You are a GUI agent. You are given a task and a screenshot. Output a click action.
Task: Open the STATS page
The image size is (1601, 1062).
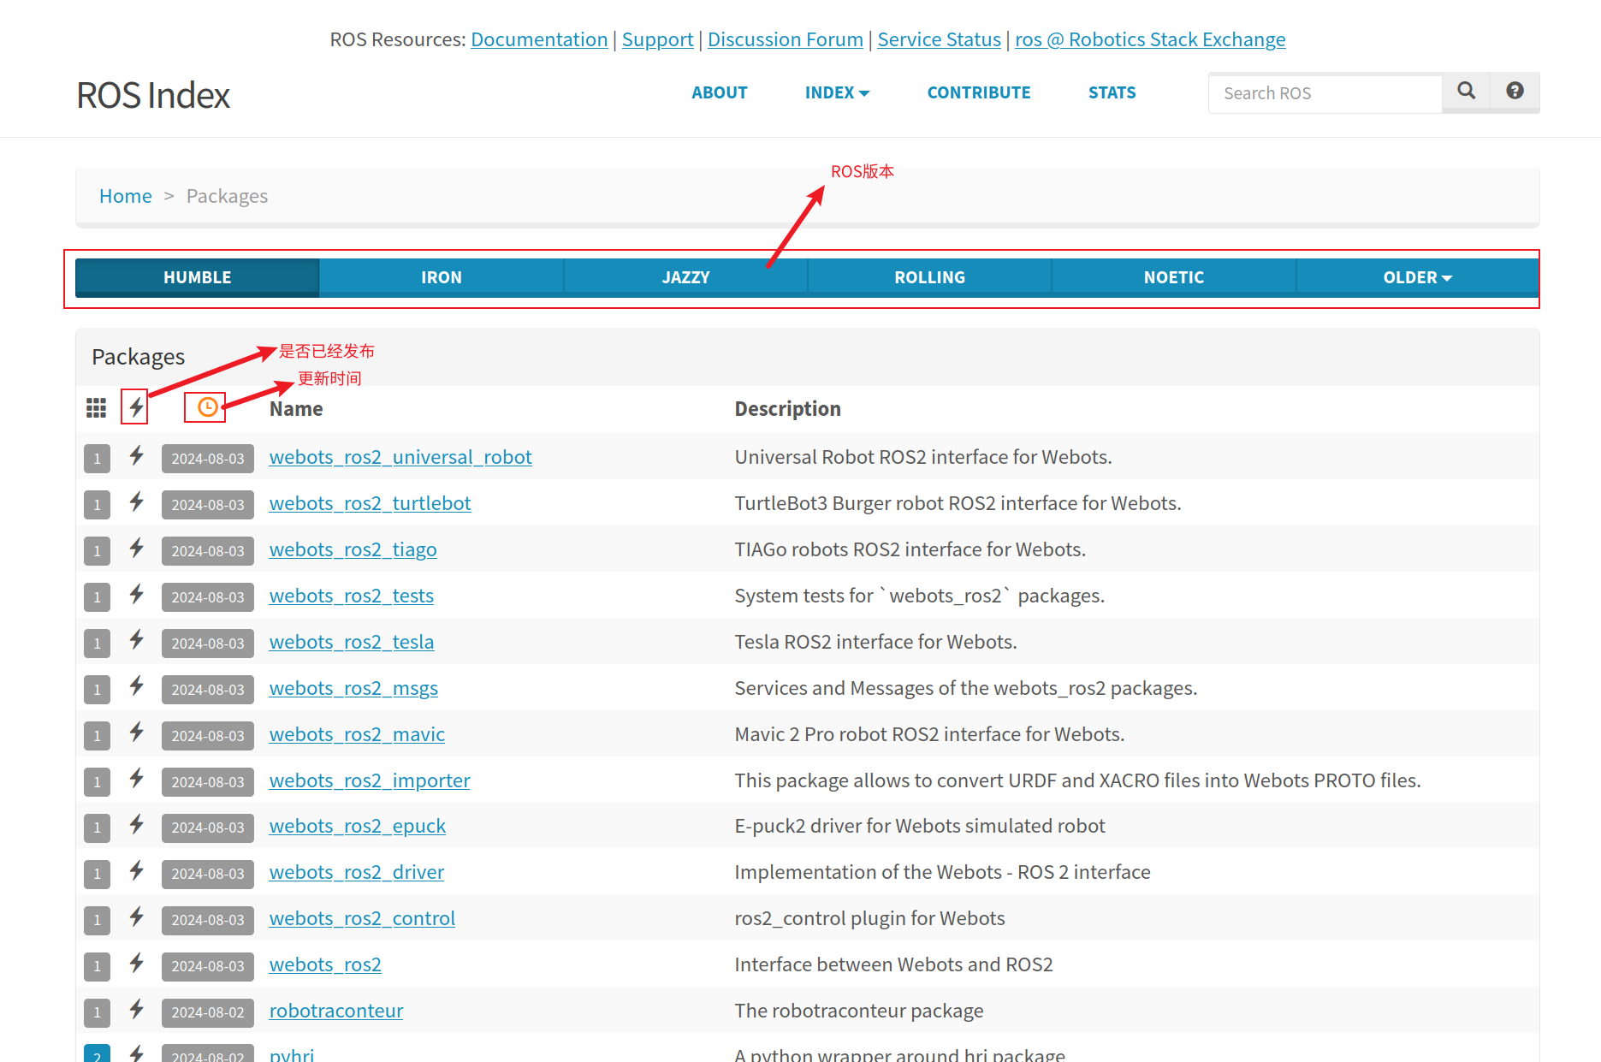1112,92
